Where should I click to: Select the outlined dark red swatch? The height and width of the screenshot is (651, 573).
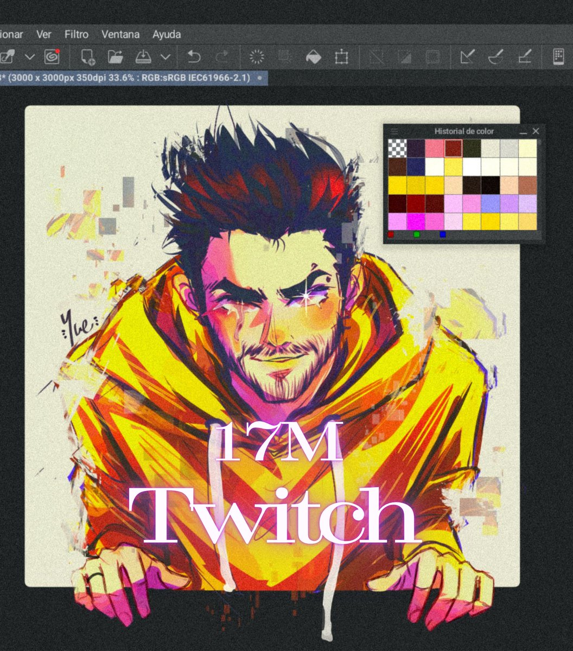click(453, 148)
